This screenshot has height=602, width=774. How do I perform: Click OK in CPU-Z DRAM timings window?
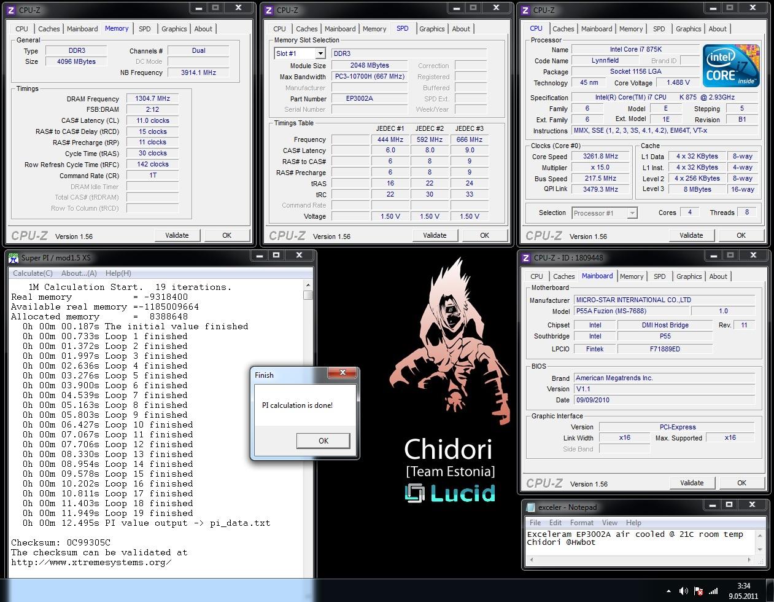pos(227,235)
